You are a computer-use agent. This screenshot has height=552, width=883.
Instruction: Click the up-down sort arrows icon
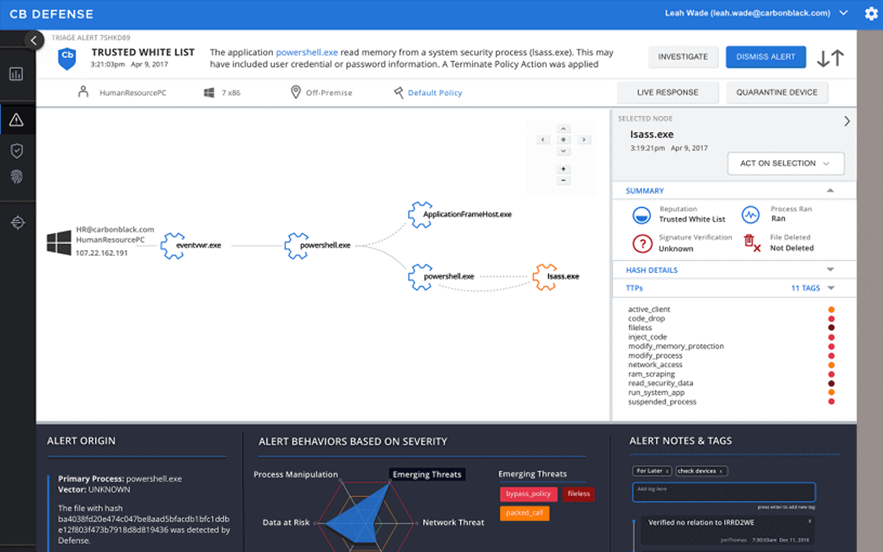(x=830, y=58)
